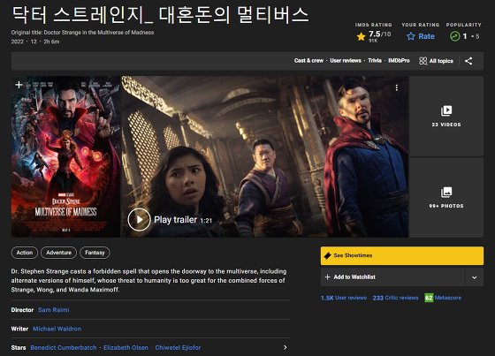Open the 1.5K User reviews link

[344, 298]
